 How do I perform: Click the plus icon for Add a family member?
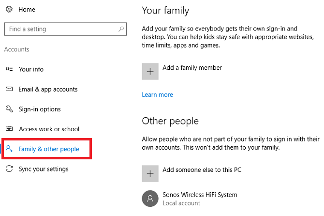click(150, 71)
